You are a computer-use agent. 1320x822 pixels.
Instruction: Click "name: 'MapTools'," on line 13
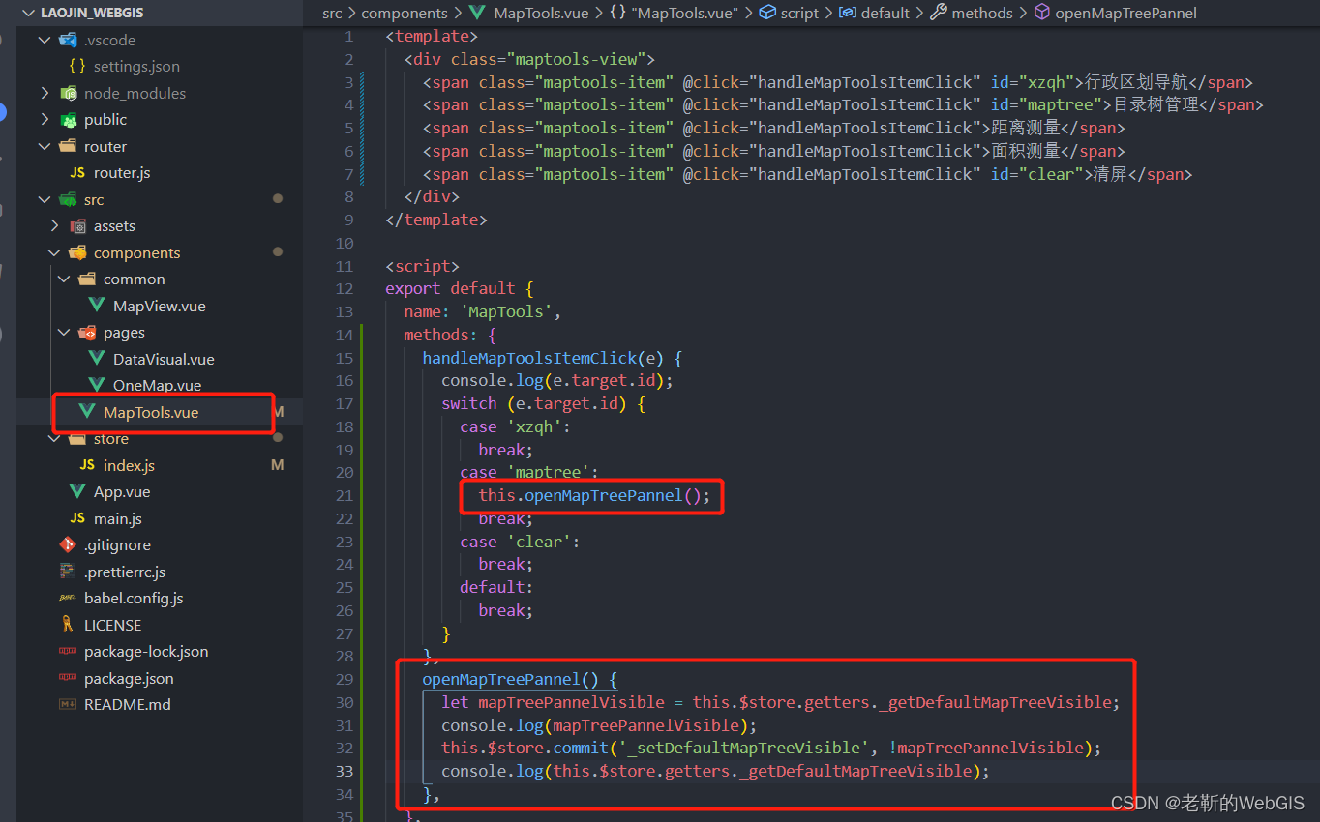[482, 311]
